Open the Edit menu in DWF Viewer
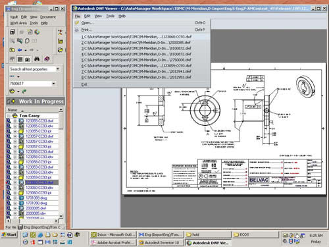This screenshot has width=329, height=247. coord(87,16)
